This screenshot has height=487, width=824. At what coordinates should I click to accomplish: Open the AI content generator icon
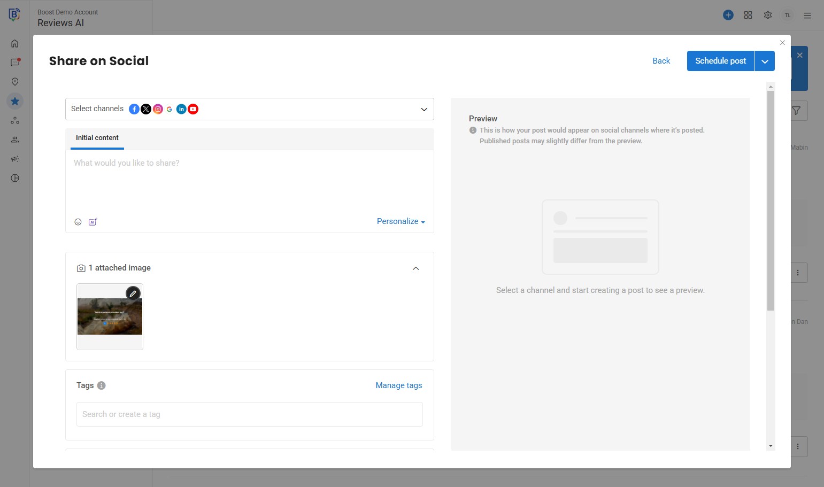tap(93, 222)
